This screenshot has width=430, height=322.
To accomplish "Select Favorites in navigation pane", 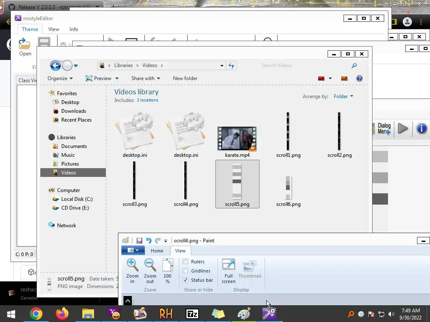I will pos(67,93).
